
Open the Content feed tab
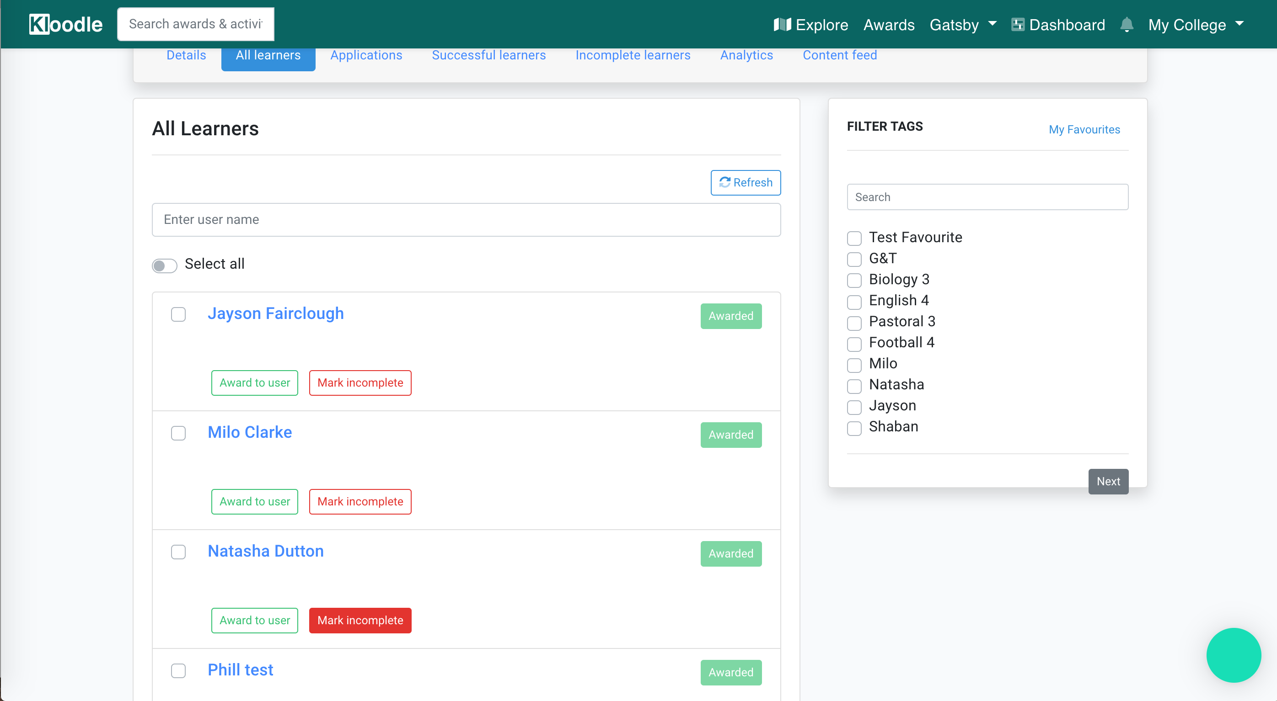pos(840,55)
